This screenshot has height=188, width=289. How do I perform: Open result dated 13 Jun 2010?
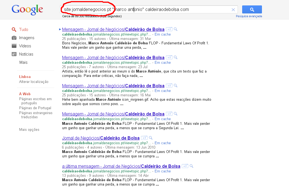click(101, 138)
